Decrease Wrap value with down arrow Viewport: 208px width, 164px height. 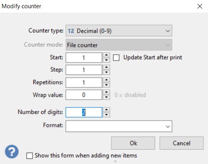tap(107, 97)
